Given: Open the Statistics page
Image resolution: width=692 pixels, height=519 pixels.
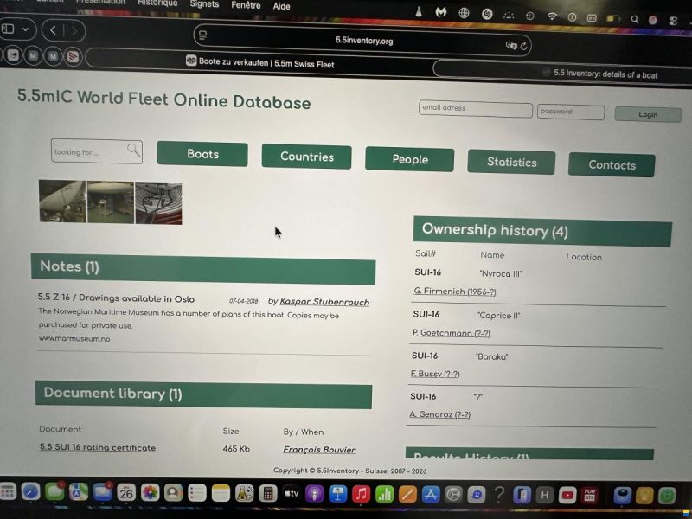Looking at the screenshot, I should click(511, 162).
